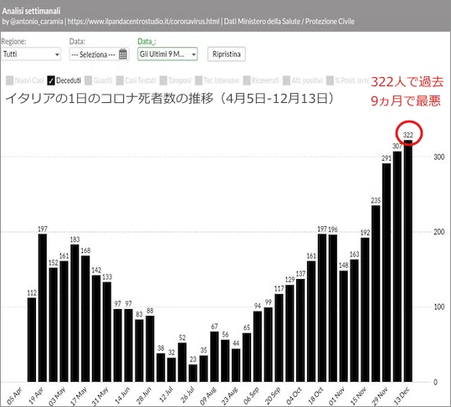The width and height of the screenshot is (451, 407).
Task: Enable the Casi Testati checkbox
Action: point(120,80)
